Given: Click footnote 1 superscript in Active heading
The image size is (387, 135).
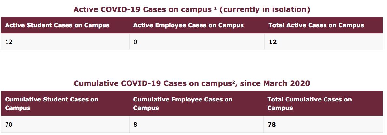Looking at the screenshot, I should [x=215, y=8].
